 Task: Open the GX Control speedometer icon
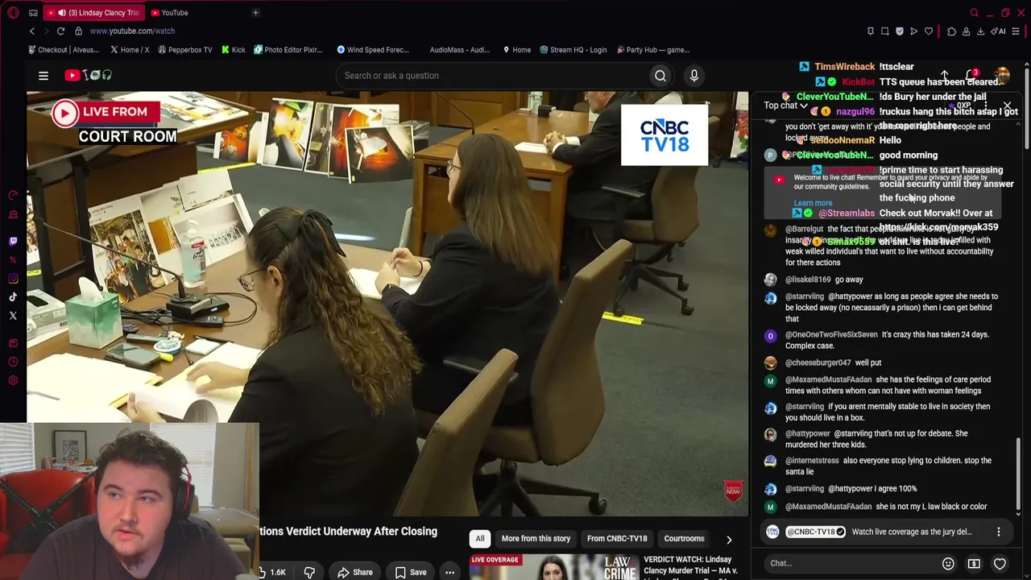[x=13, y=196]
